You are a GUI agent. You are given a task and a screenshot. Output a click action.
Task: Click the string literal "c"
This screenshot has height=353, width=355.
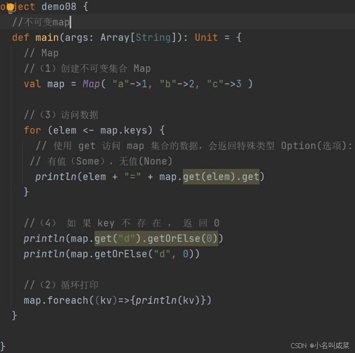215,84
